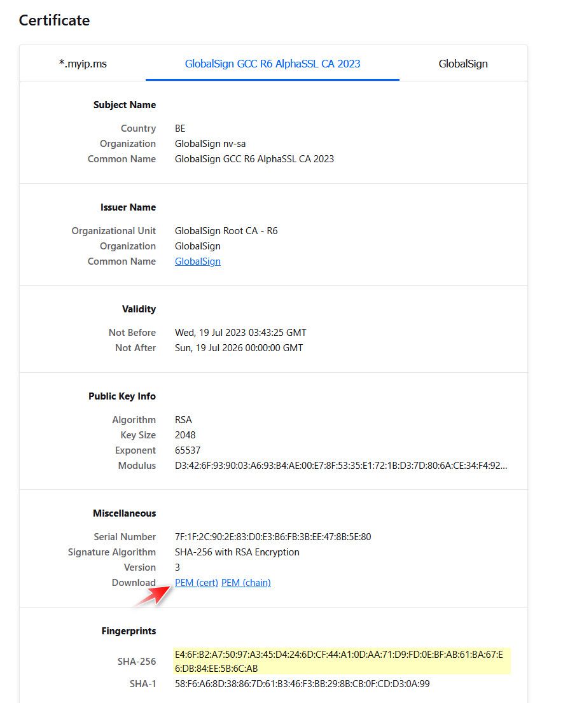This screenshot has width=563, height=703.
Task: Click the highlighted SHA-256 fingerprint value
Action: point(342,661)
